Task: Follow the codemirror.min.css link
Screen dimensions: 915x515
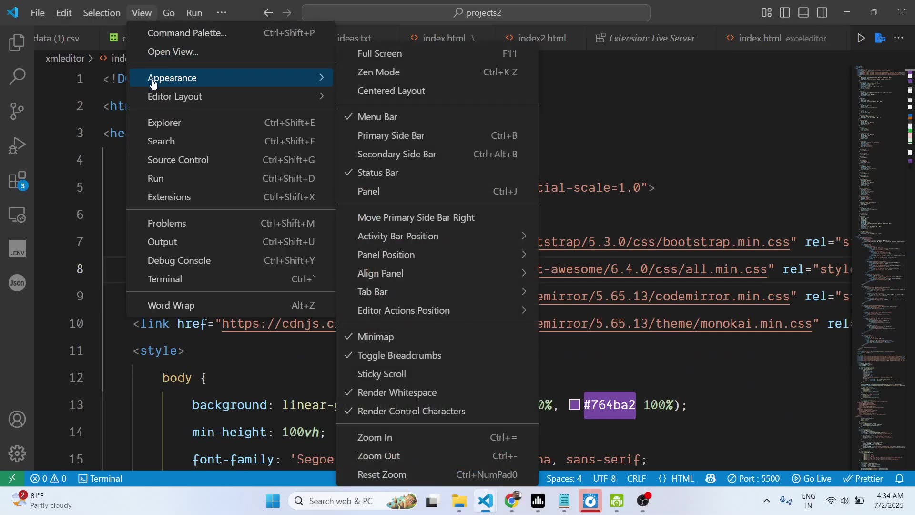Action: click(663, 296)
